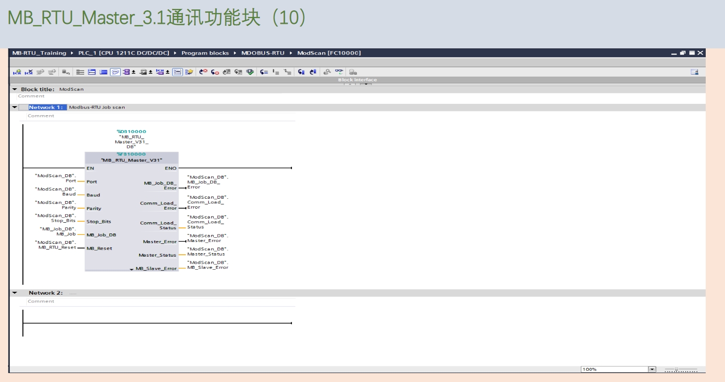Click the zoom level field showing 100%
This screenshot has height=382, width=725.
[x=615, y=369]
